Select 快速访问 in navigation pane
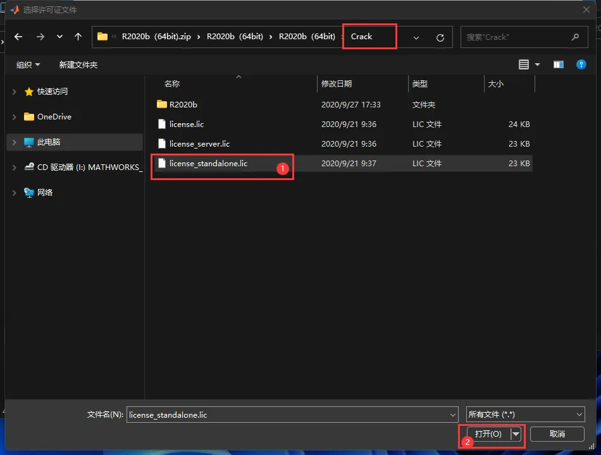 coord(52,92)
